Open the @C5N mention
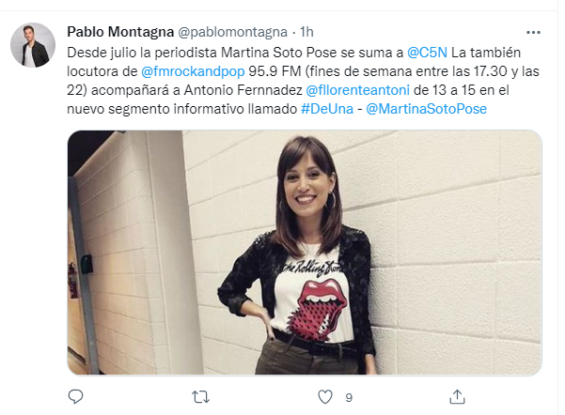The width and height of the screenshot is (565, 415). pos(427,53)
